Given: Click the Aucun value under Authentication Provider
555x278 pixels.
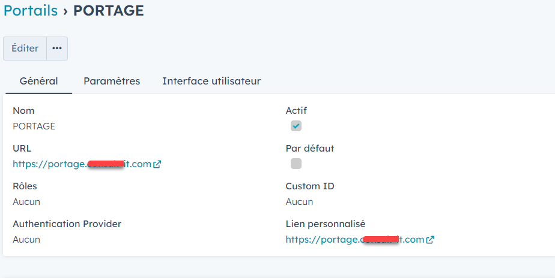Looking at the screenshot, I should [x=26, y=240].
